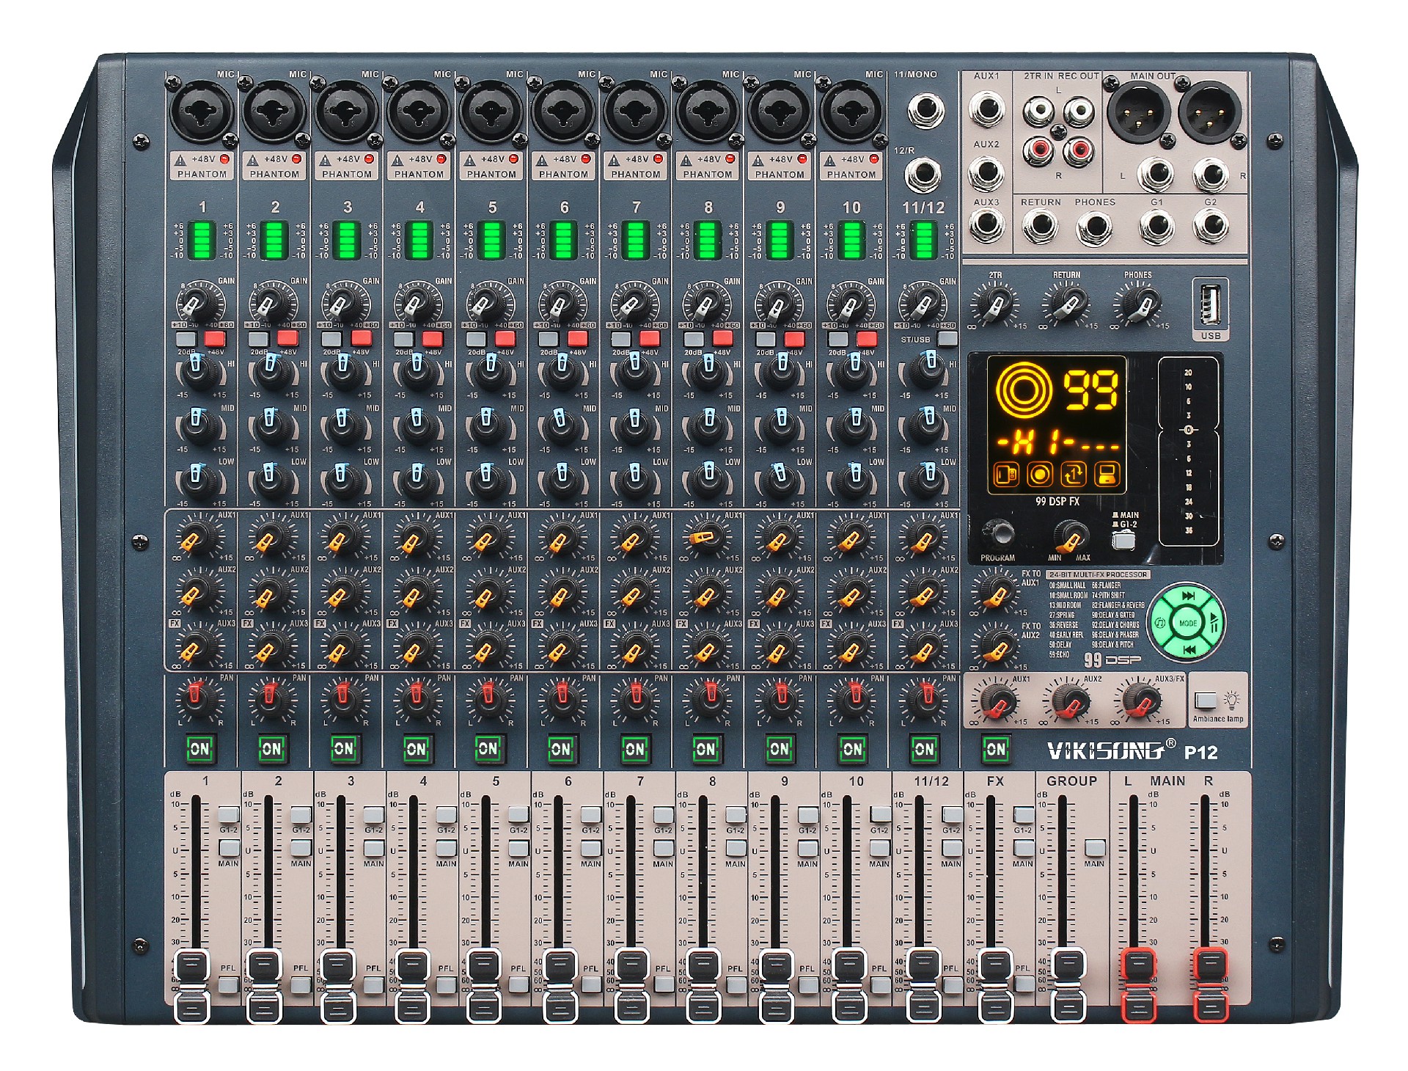The width and height of the screenshot is (1408, 1071).
Task: Engage channel 2 grey 20dB pad button
Action: point(259,339)
